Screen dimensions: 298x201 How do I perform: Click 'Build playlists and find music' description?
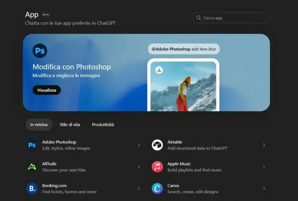pyautogui.click(x=195, y=170)
